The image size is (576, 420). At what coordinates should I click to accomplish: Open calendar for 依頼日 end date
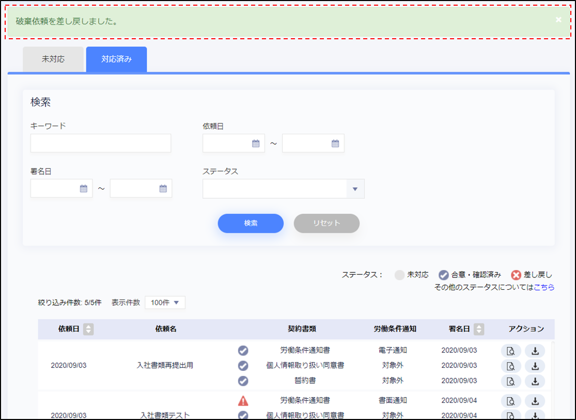coord(335,144)
